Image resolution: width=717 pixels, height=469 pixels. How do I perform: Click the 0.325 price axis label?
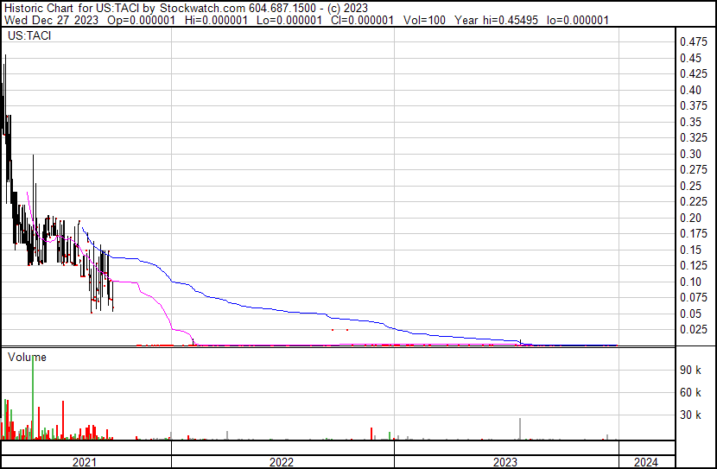[x=694, y=138]
